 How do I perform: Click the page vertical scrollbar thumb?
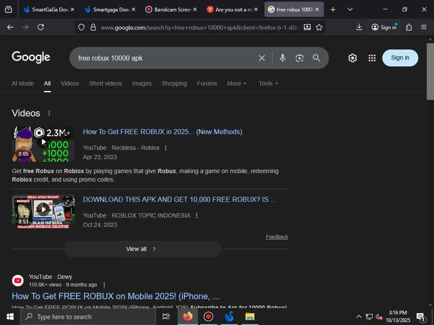(x=430, y=71)
